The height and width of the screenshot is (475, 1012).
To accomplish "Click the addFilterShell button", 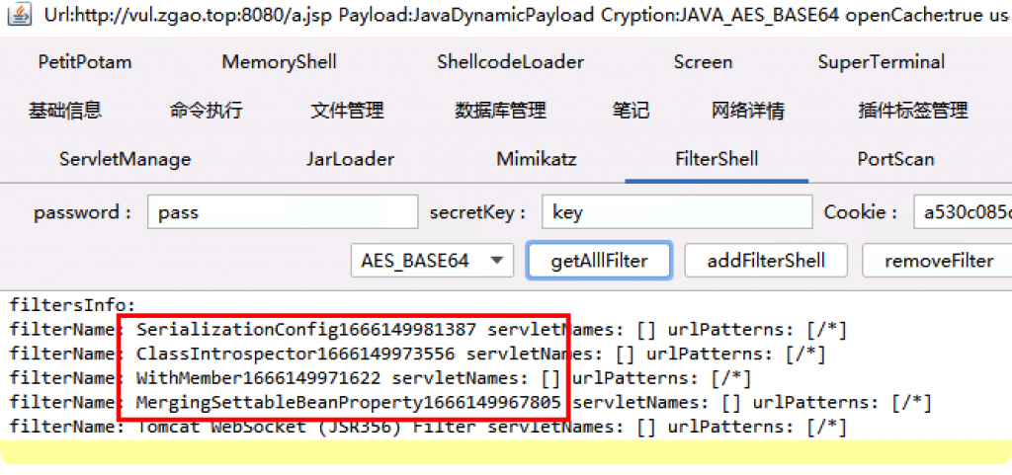I will (766, 262).
